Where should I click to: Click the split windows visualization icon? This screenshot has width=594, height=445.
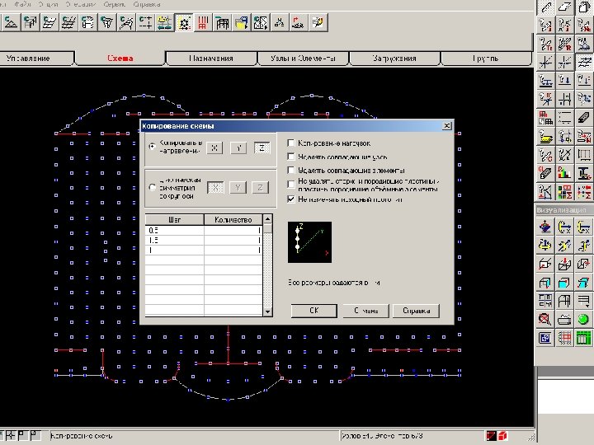tap(545, 302)
